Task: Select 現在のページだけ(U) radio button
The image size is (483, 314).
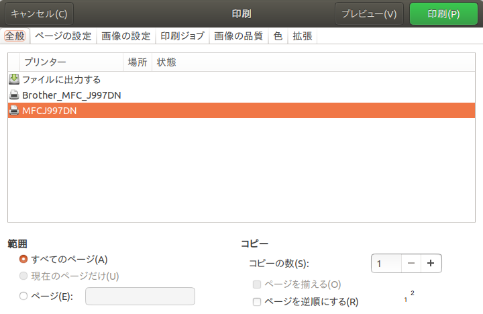Action: tap(23, 276)
